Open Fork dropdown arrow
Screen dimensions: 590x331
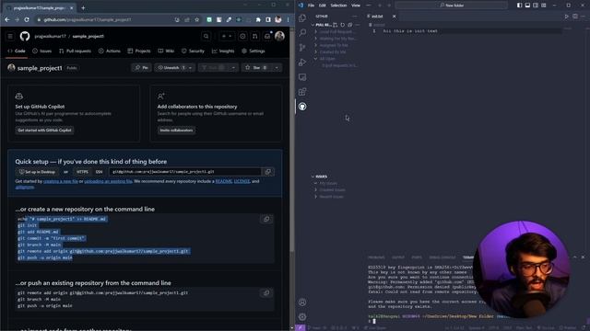233,68
